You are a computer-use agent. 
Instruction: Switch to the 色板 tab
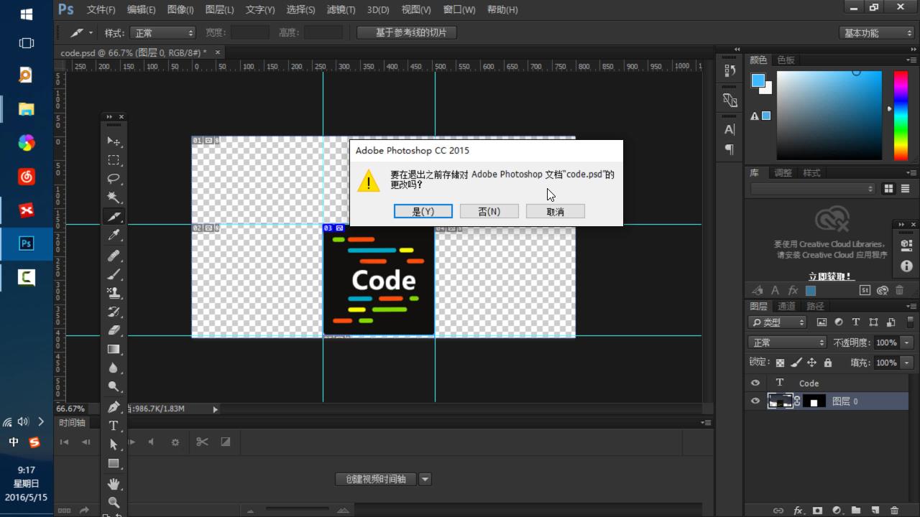786,60
